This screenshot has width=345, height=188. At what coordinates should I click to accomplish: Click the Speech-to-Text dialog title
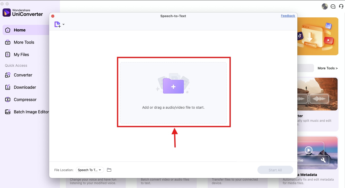pos(173,16)
